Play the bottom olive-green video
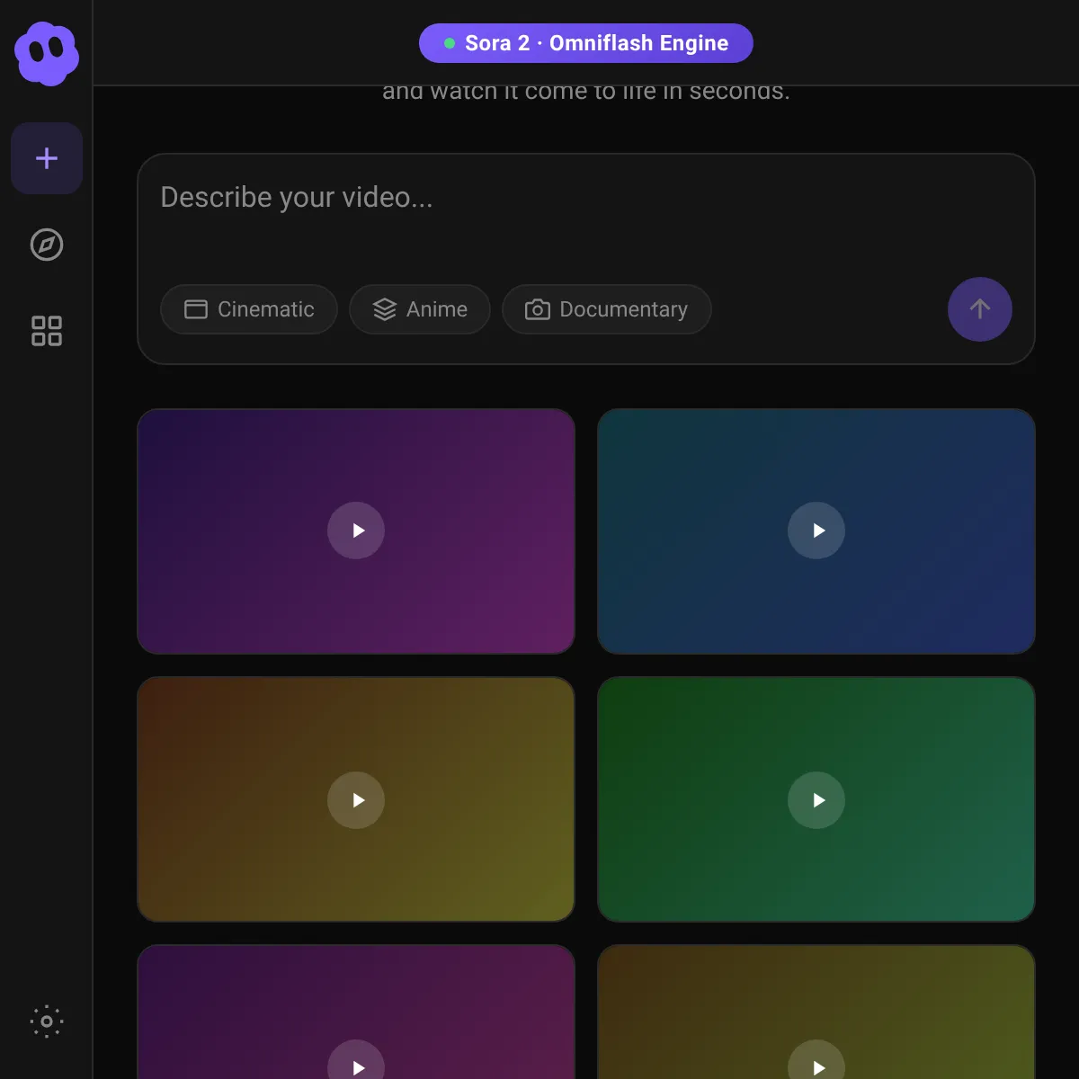Image resolution: width=1079 pixels, height=1079 pixels. [816, 1061]
